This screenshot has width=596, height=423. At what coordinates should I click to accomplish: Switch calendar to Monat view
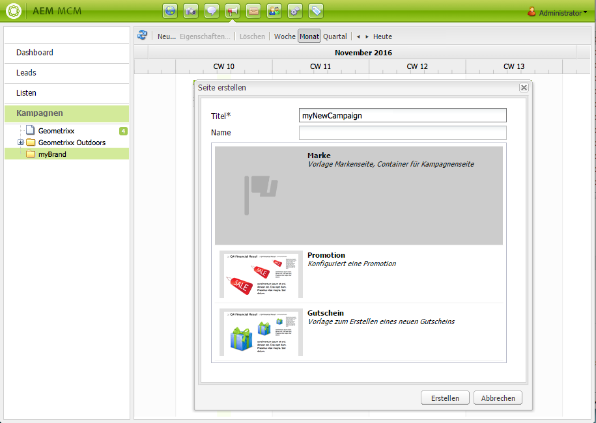coord(309,36)
